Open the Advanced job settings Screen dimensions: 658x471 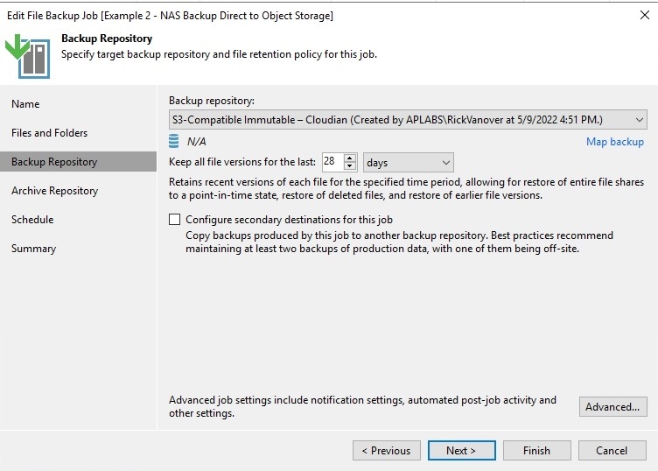click(613, 407)
